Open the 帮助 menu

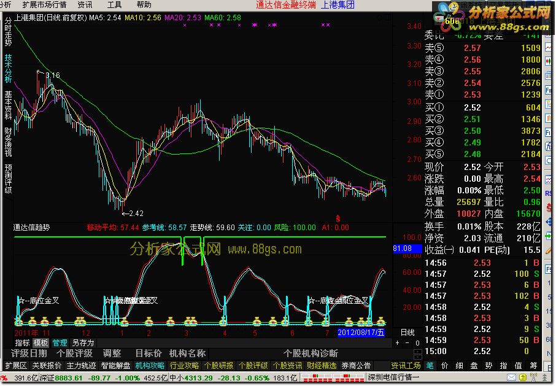click(144, 5)
